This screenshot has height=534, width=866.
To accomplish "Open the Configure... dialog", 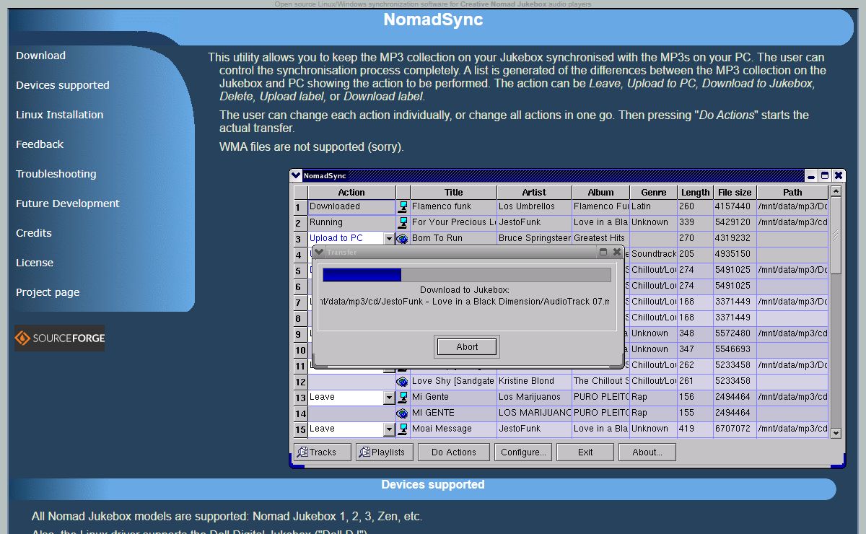I will point(522,452).
